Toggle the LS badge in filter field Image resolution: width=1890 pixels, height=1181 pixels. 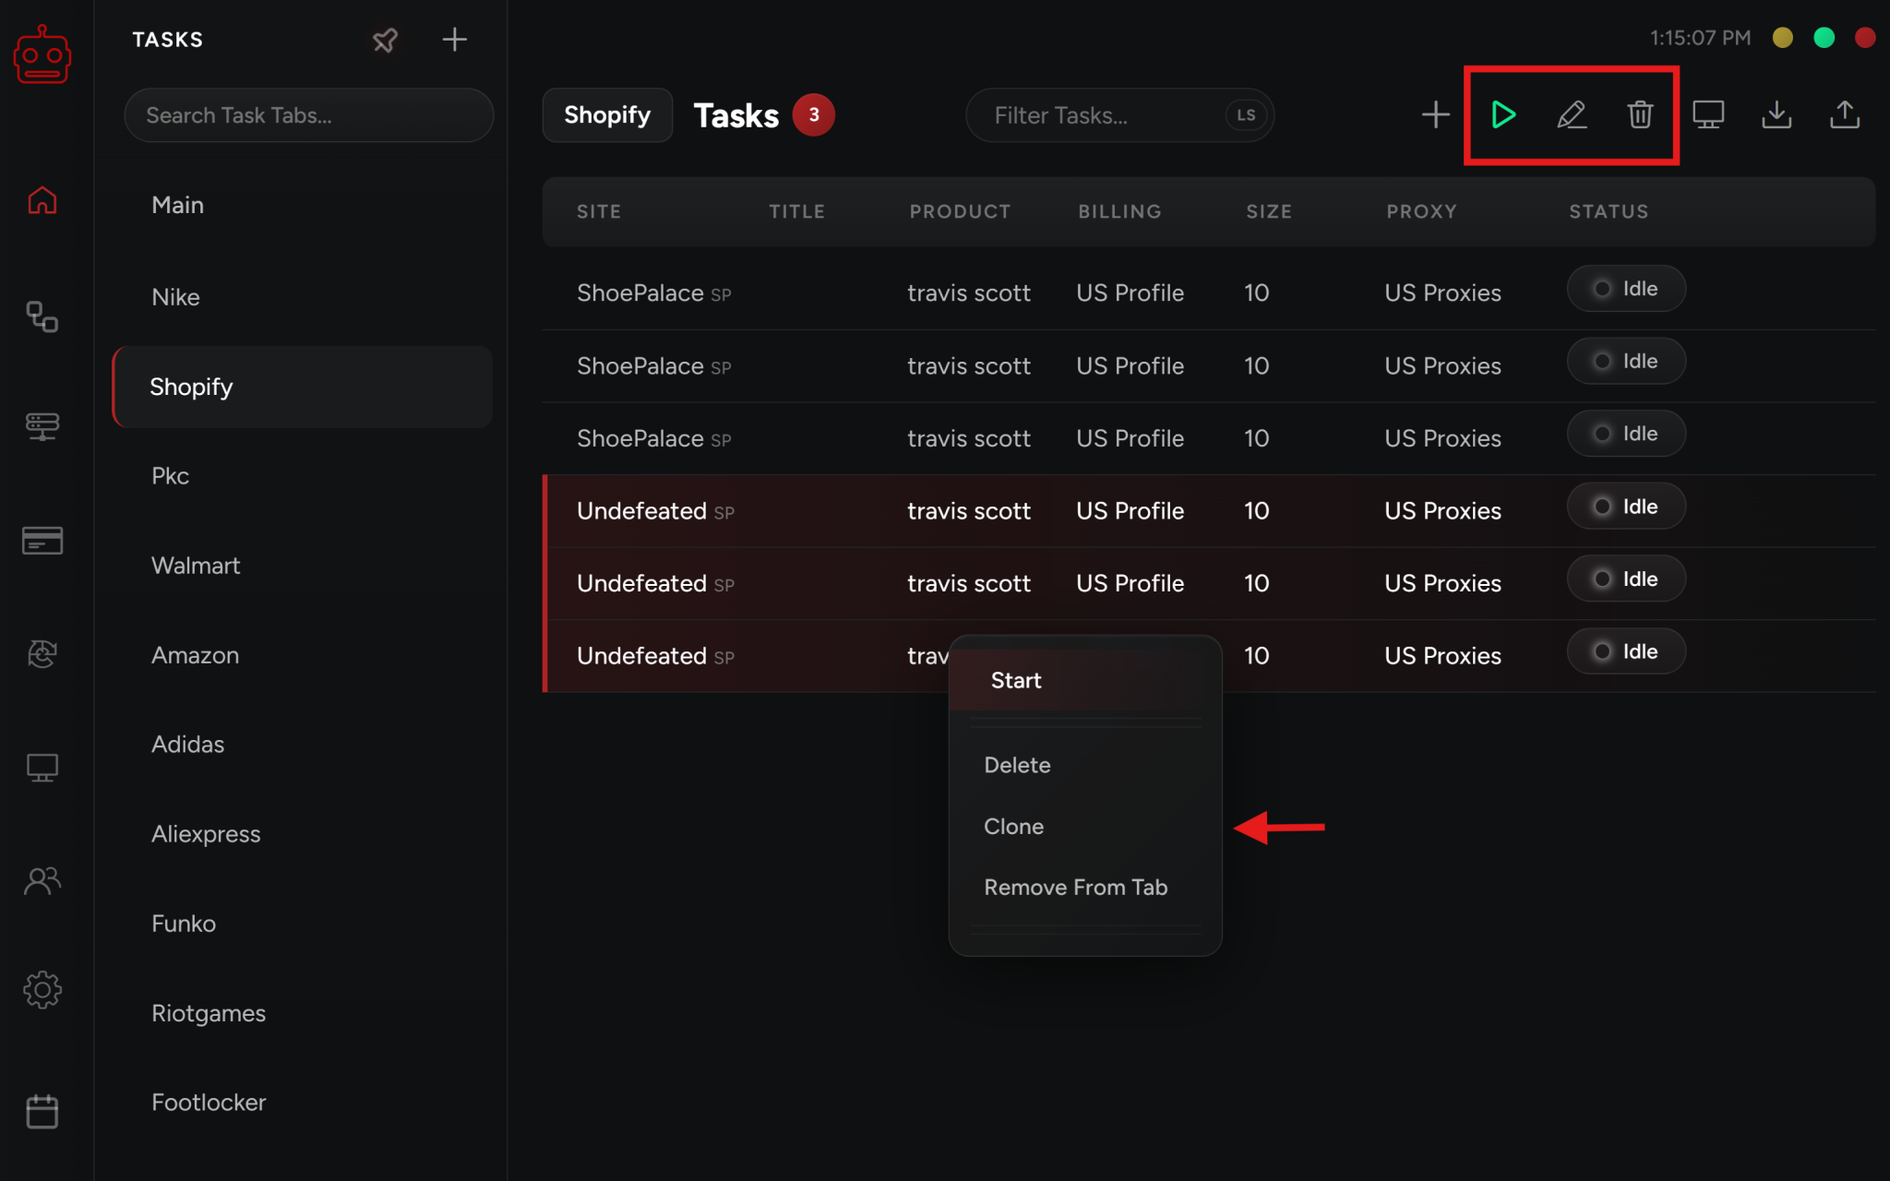click(1246, 115)
